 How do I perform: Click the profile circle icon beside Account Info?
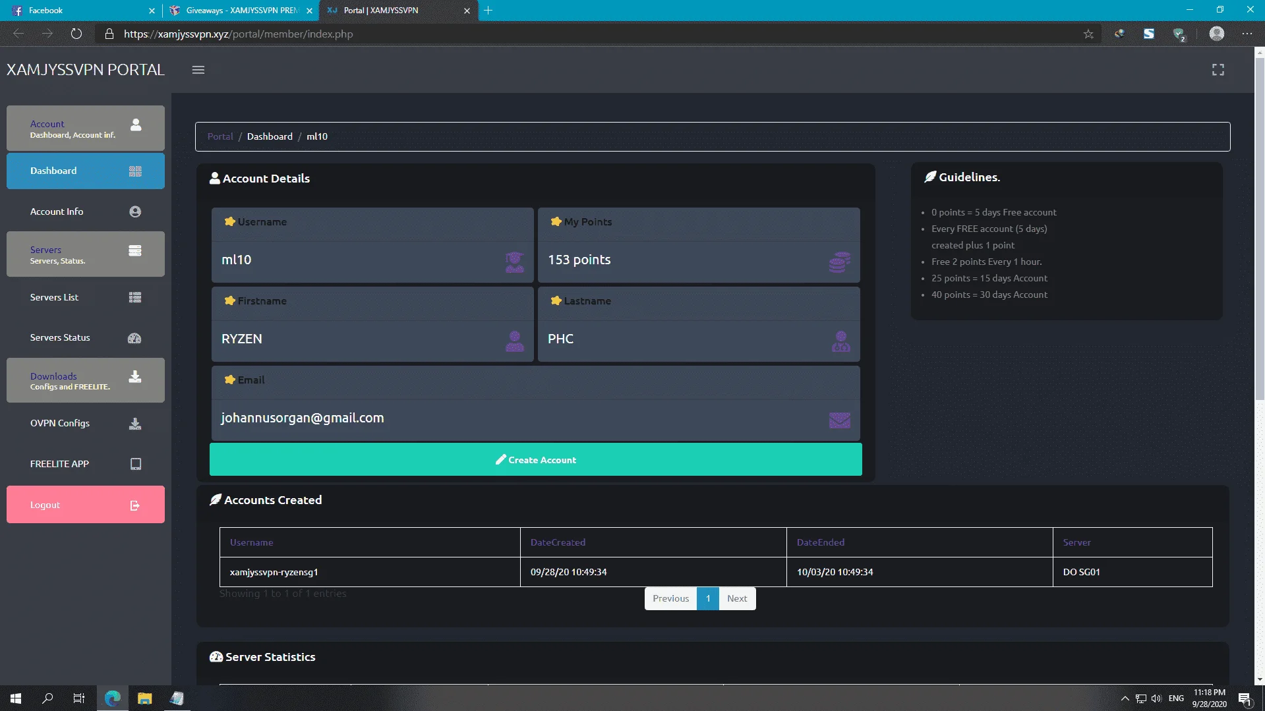[x=135, y=212]
